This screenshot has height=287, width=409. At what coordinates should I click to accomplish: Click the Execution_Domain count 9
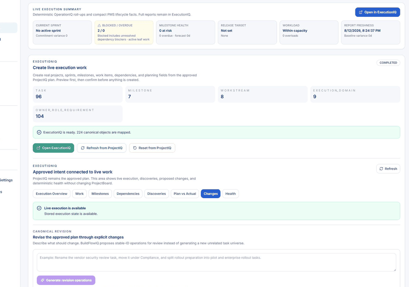point(315,97)
